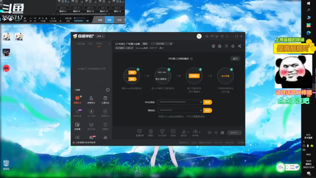Select the second scene tab in companion
Viewport: 316px width, 178px height.
tap(90, 44)
